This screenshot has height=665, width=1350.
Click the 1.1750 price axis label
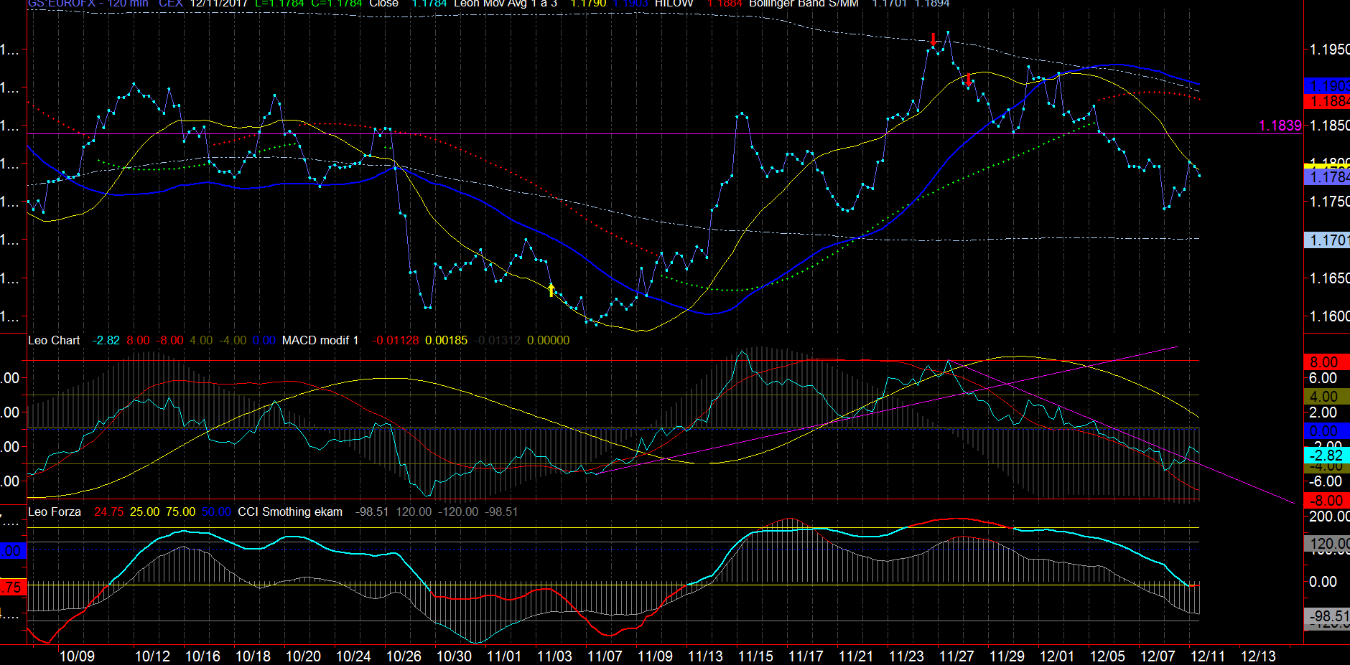[x=1330, y=202]
